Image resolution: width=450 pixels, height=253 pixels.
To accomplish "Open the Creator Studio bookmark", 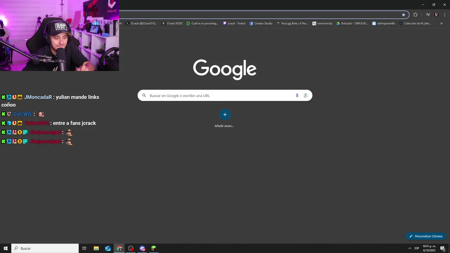I will pyautogui.click(x=261, y=24).
